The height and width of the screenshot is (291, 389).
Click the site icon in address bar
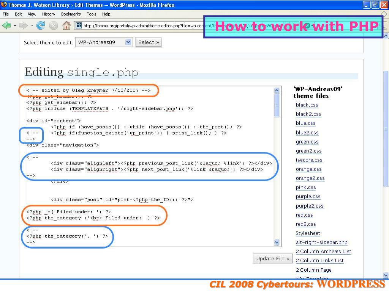[x=78, y=25]
